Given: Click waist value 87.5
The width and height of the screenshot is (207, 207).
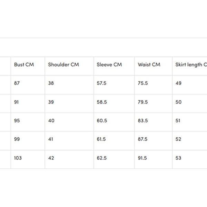Looking at the screenshot, I should [x=143, y=139].
